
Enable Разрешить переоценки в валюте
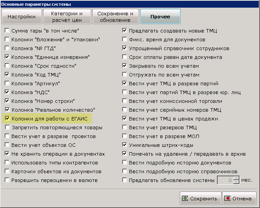click(x=7, y=180)
